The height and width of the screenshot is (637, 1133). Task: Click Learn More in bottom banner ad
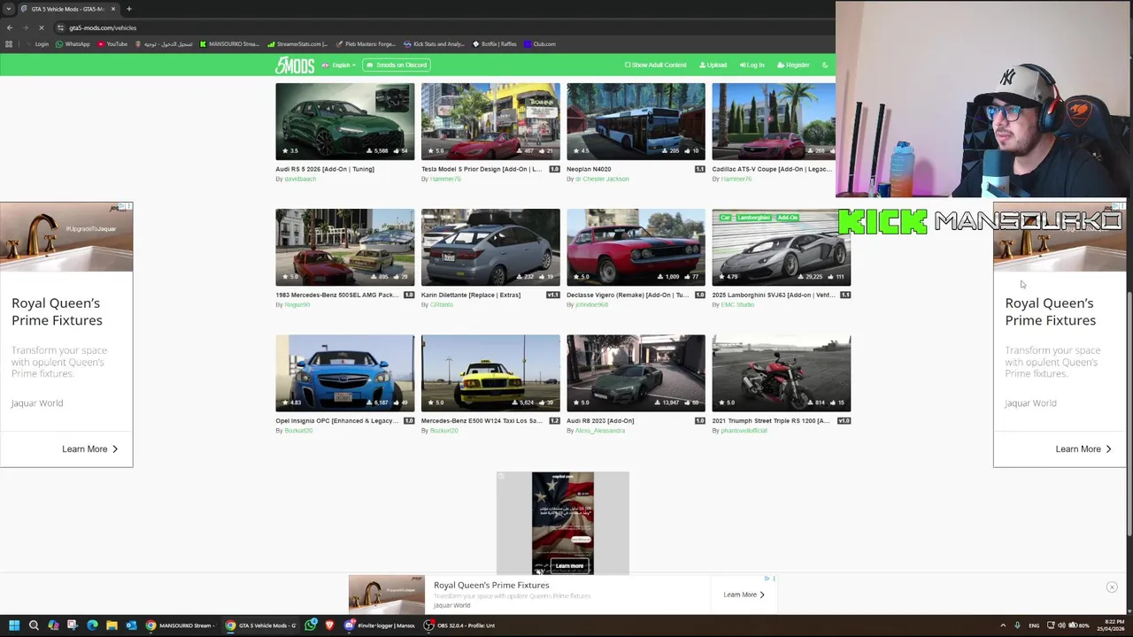(744, 595)
